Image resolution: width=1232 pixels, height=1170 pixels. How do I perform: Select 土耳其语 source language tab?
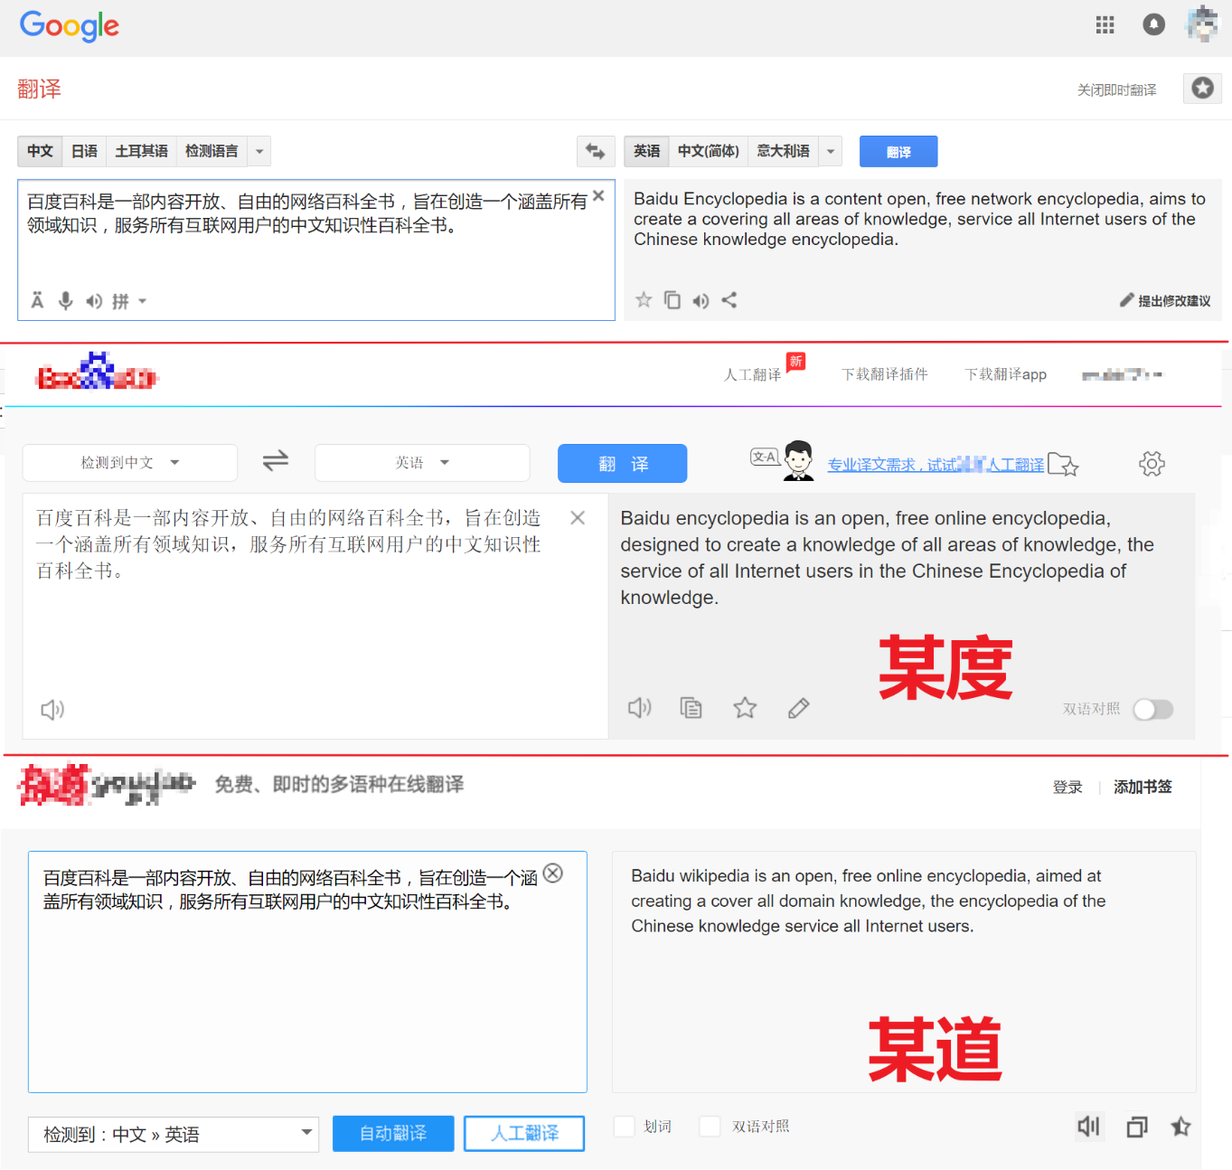(x=141, y=151)
